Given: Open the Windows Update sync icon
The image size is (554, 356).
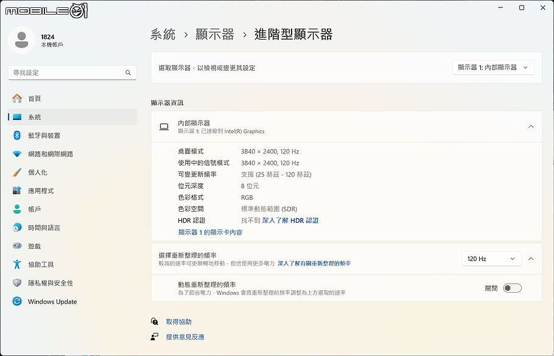Looking at the screenshot, I should click(x=17, y=301).
